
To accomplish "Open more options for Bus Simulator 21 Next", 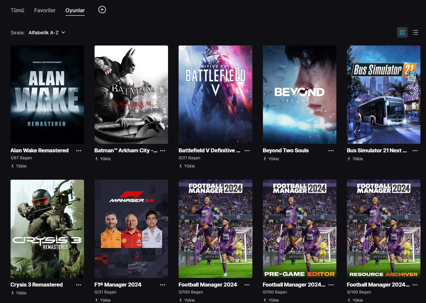I will tap(415, 150).
